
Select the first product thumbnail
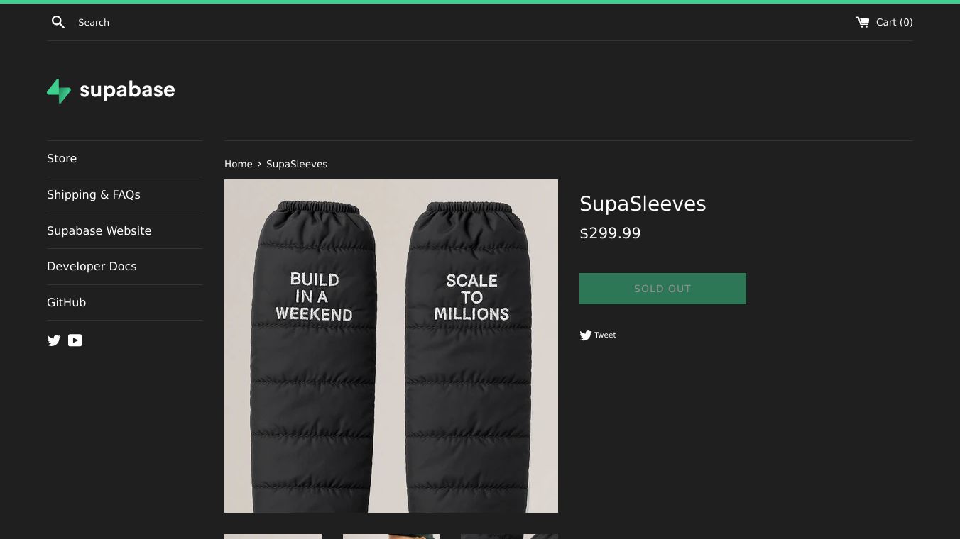tap(273, 536)
